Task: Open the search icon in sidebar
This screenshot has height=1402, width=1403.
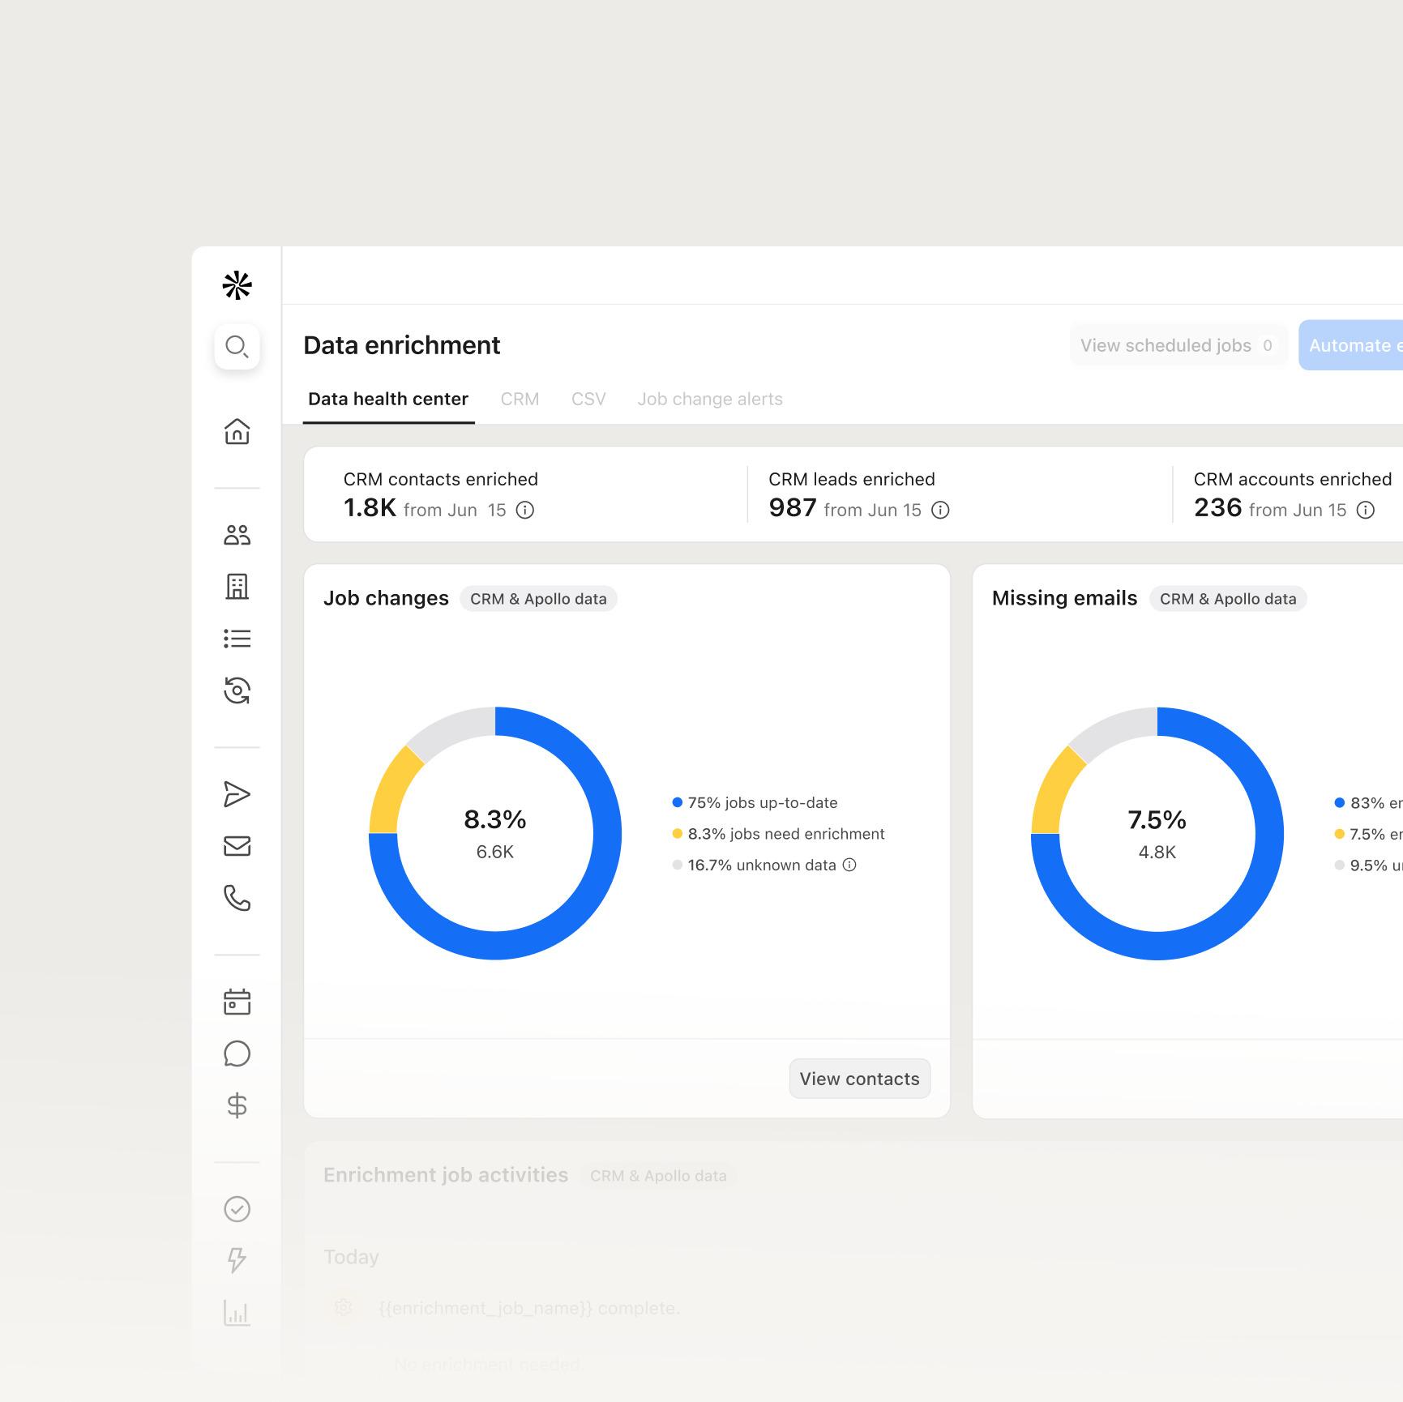Action: [x=237, y=347]
